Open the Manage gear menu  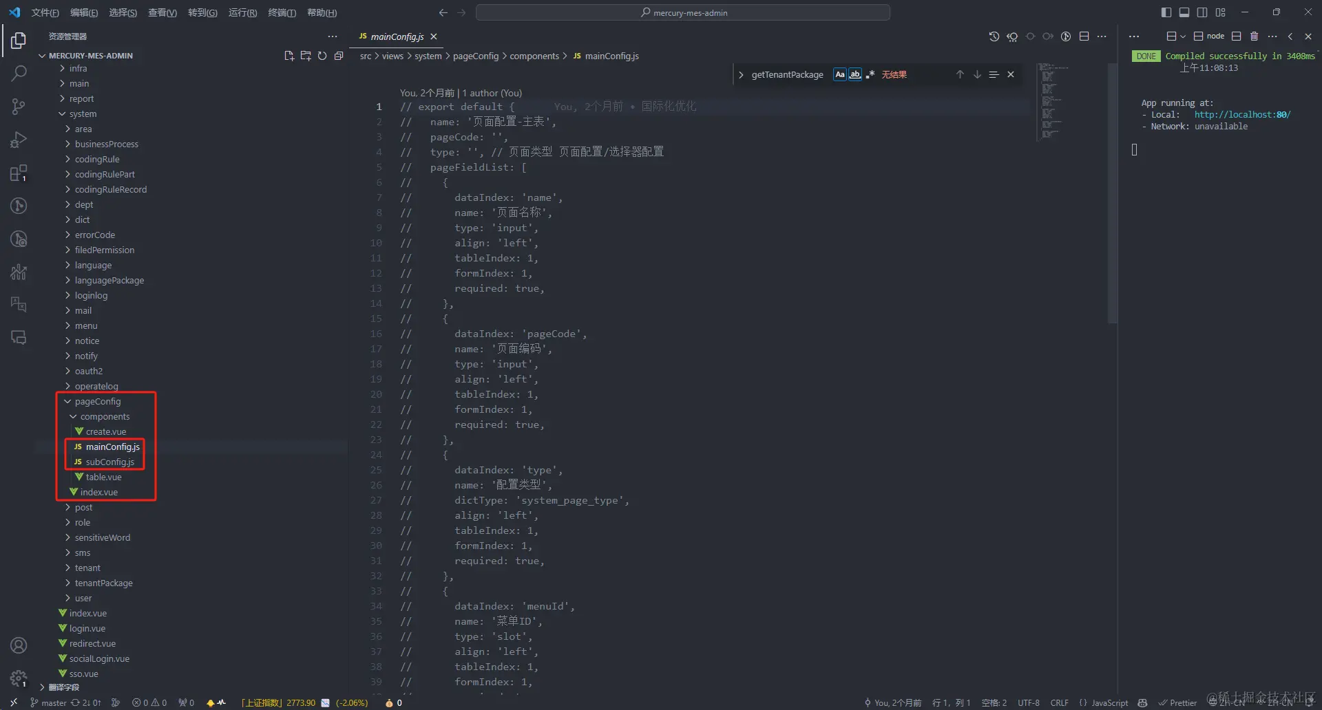(19, 678)
